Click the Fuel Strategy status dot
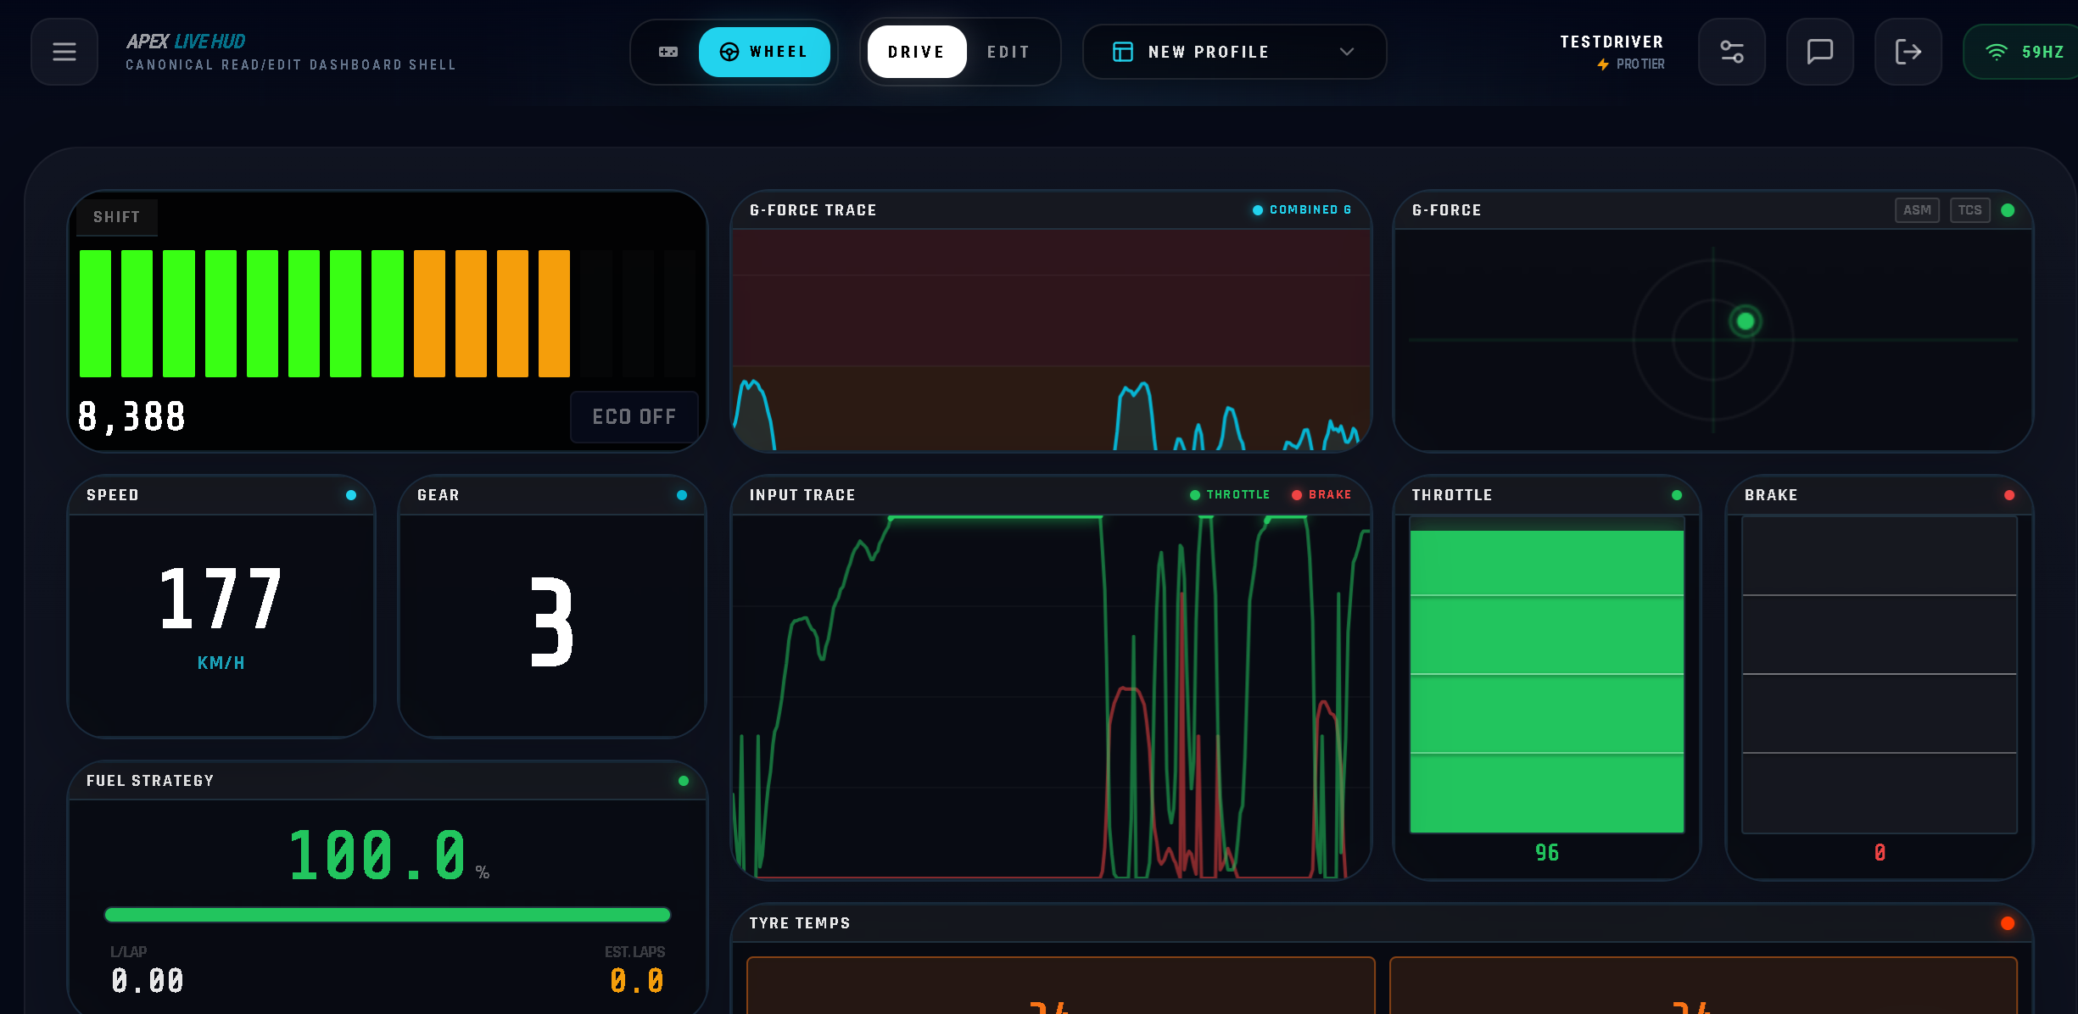The width and height of the screenshot is (2078, 1014). click(x=684, y=781)
